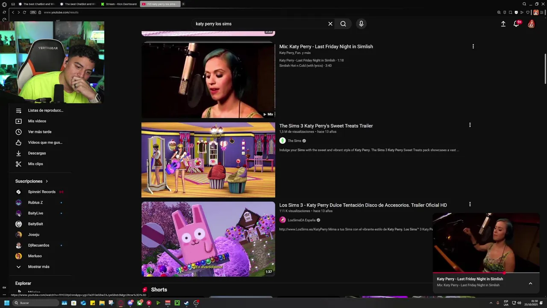
Task: Open the Rubius Z subscription
Action: click(x=40, y=202)
